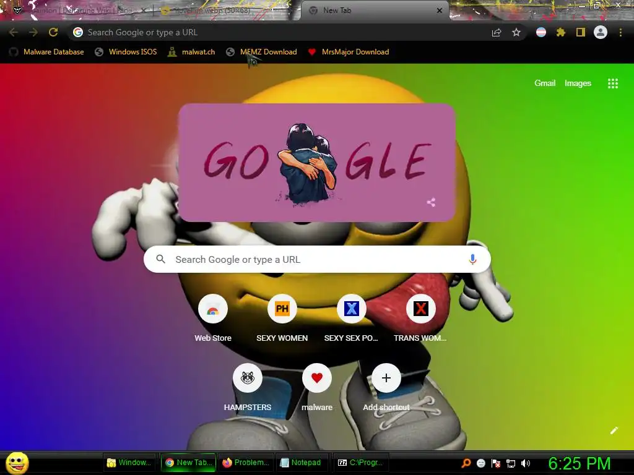The image size is (634, 475).
Task: Bookmark this tab with the star icon
Action: tap(516, 32)
